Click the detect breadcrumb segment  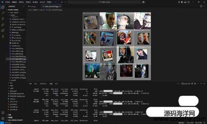tap(35, 10)
